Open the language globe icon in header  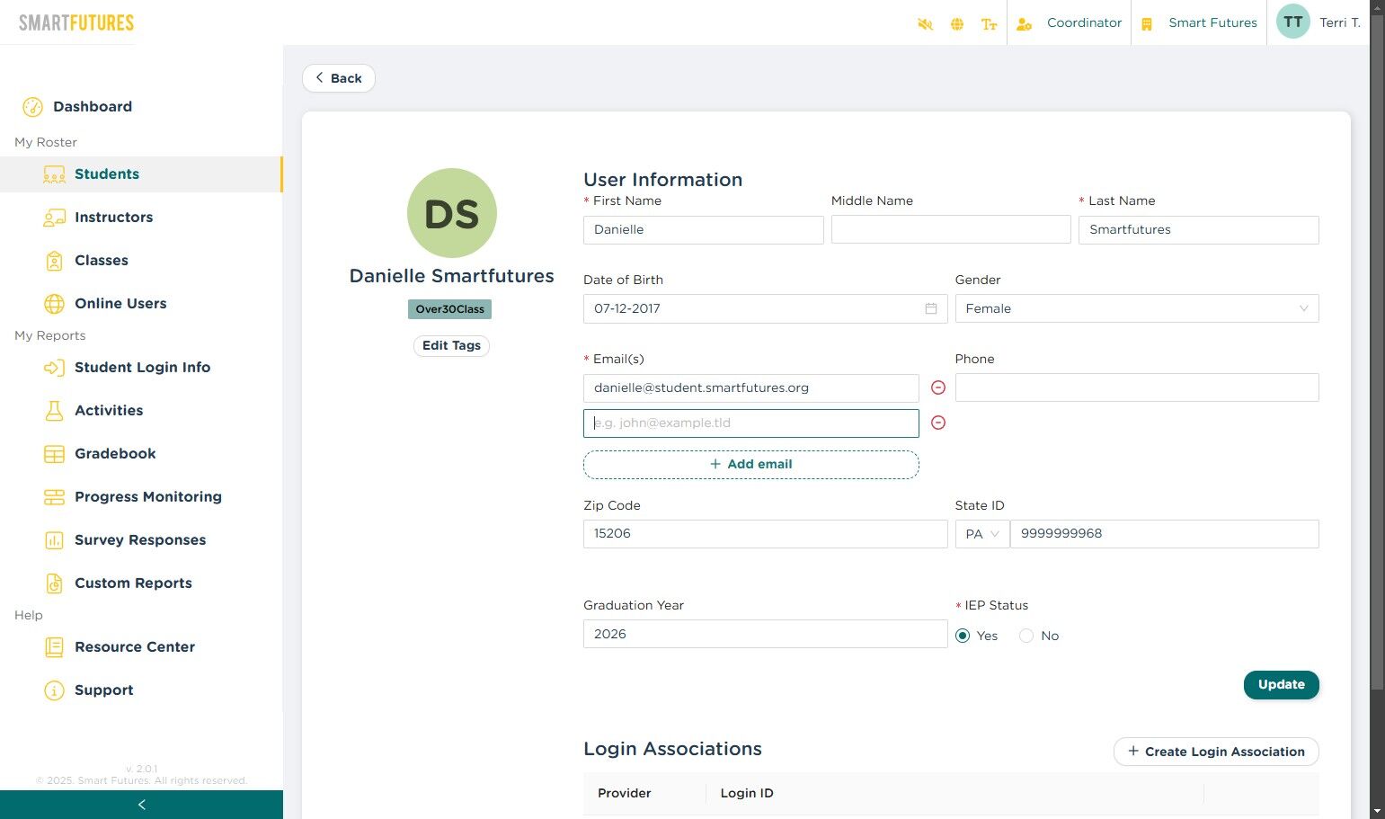point(957,24)
